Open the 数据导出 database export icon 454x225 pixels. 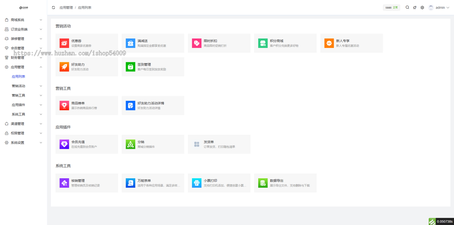coord(263,183)
